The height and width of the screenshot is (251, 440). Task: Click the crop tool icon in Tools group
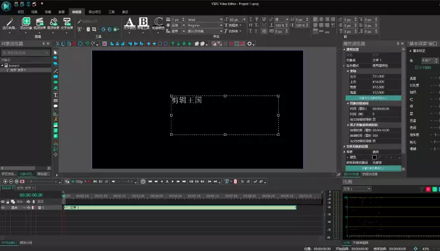[94, 29]
